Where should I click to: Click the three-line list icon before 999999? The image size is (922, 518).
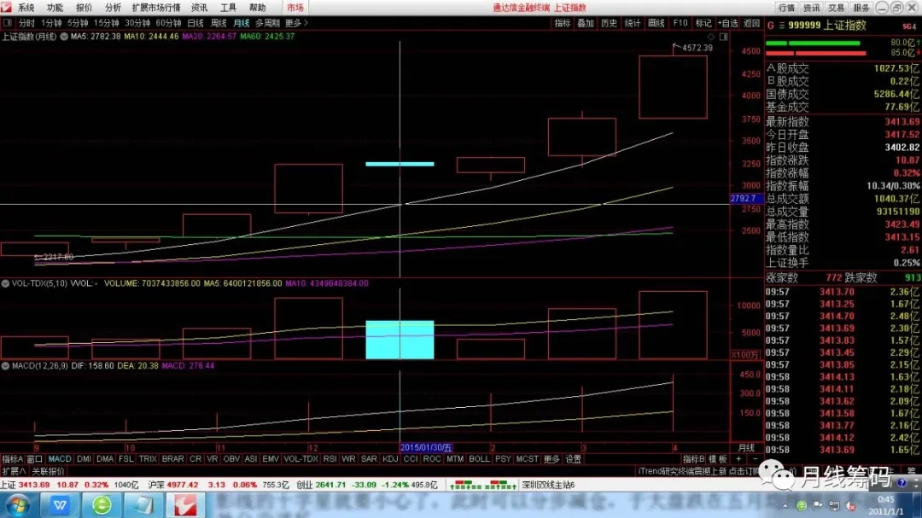[x=781, y=26]
